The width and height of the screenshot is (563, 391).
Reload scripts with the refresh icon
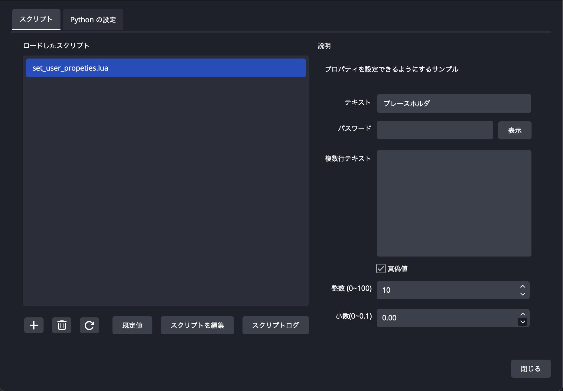click(89, 325)
